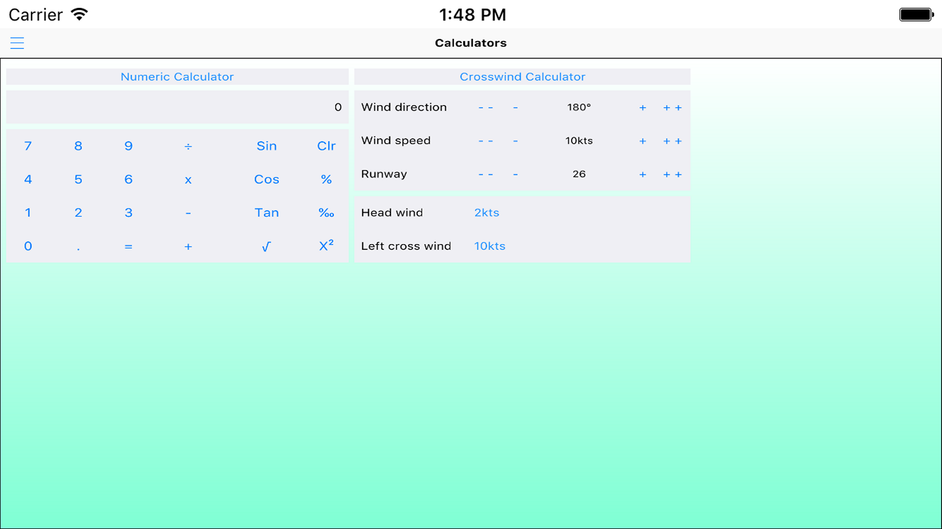Screen dimensions: 942x529
Task: Decrease runway number with double minus
Action: tap(486, 174)
